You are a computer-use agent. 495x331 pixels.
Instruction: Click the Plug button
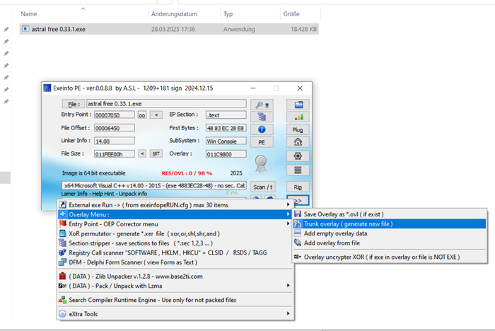pos(298,129)
